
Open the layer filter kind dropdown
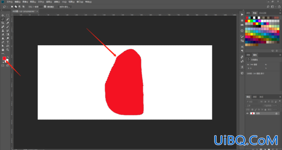(x=252, y=102)
